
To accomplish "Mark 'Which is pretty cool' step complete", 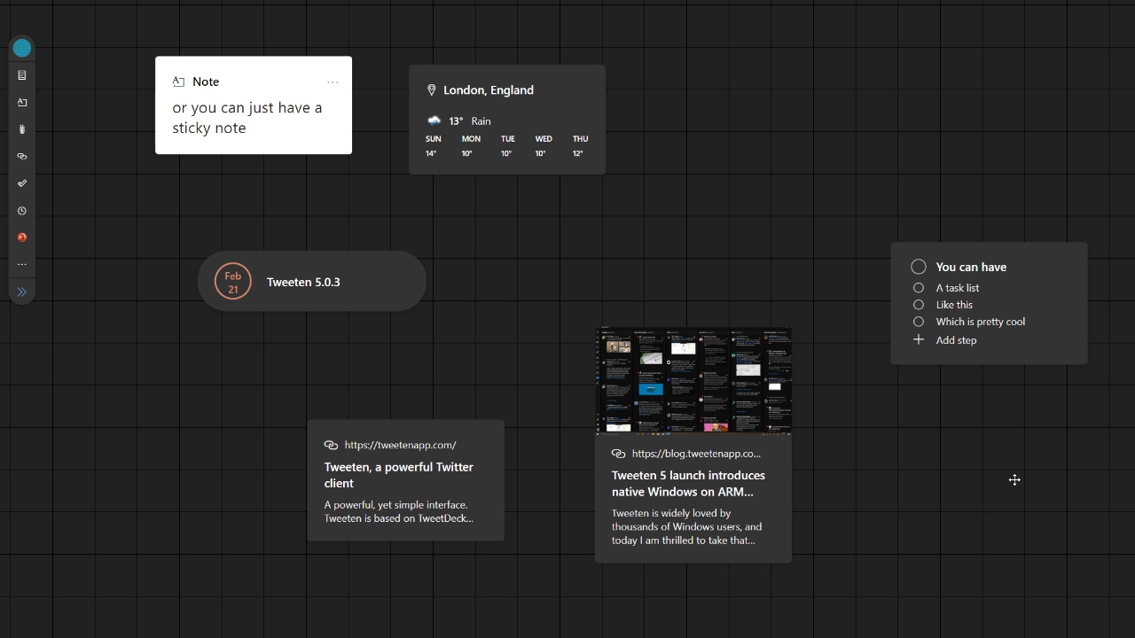I will 919,322.
